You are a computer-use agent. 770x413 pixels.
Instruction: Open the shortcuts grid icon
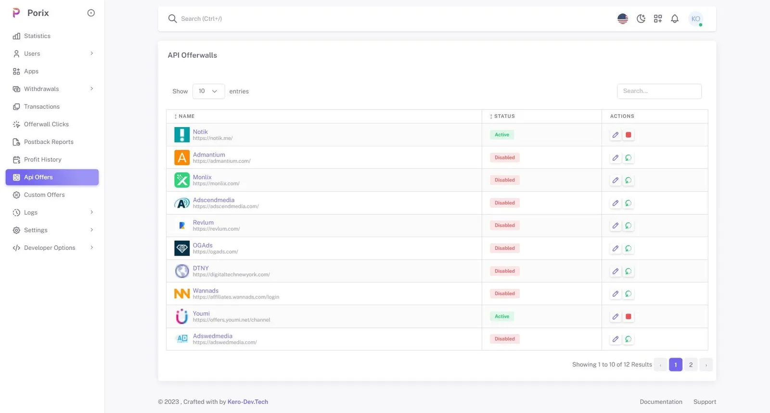[x=658, y=19]
